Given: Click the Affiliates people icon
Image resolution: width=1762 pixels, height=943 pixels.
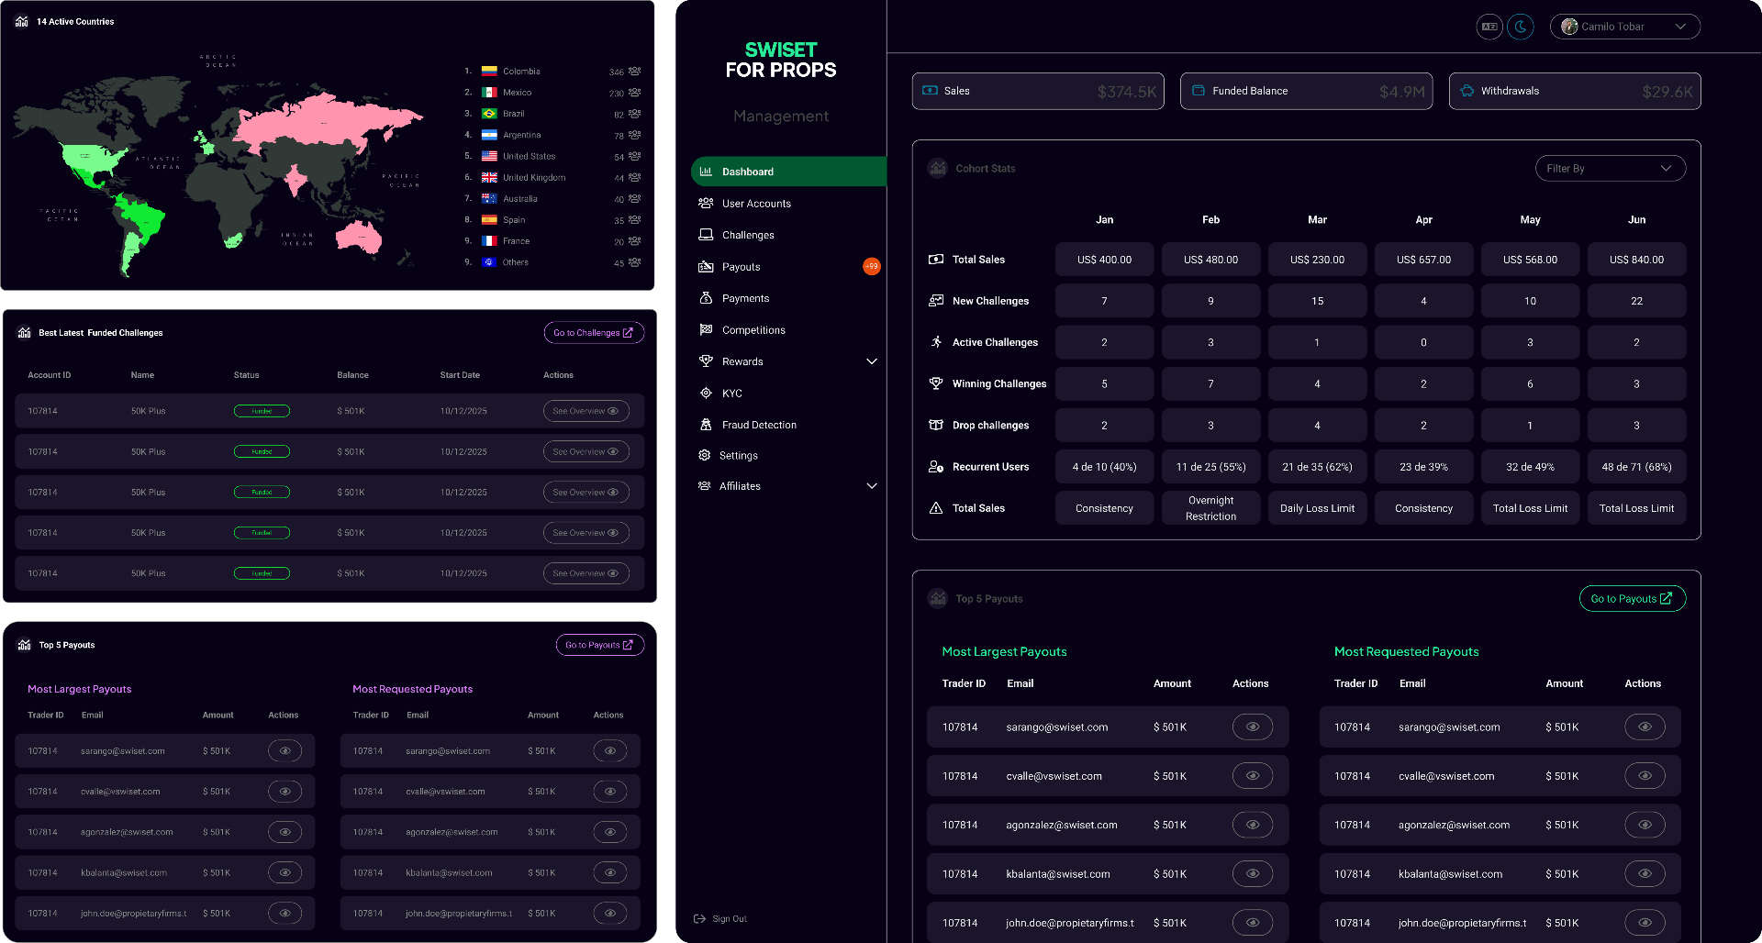Looking at the screenshot, I should (x=705, y=486).
